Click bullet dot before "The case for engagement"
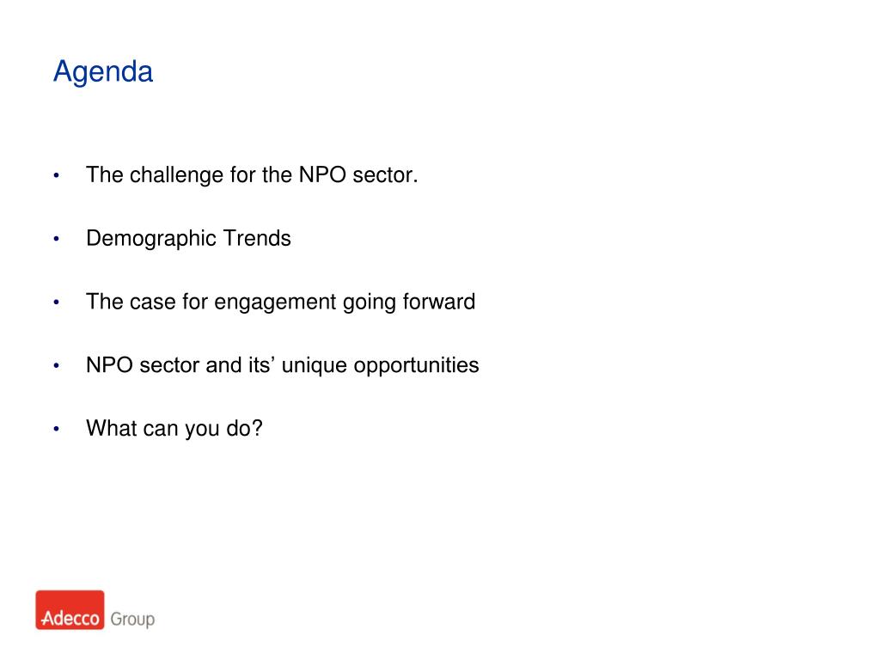This screenshot has width=880, height=660. 56,302
